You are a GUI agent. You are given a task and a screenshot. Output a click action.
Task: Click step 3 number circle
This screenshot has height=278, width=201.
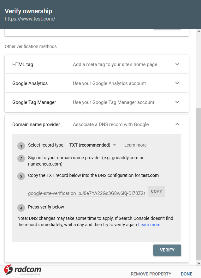pos(21,176)
